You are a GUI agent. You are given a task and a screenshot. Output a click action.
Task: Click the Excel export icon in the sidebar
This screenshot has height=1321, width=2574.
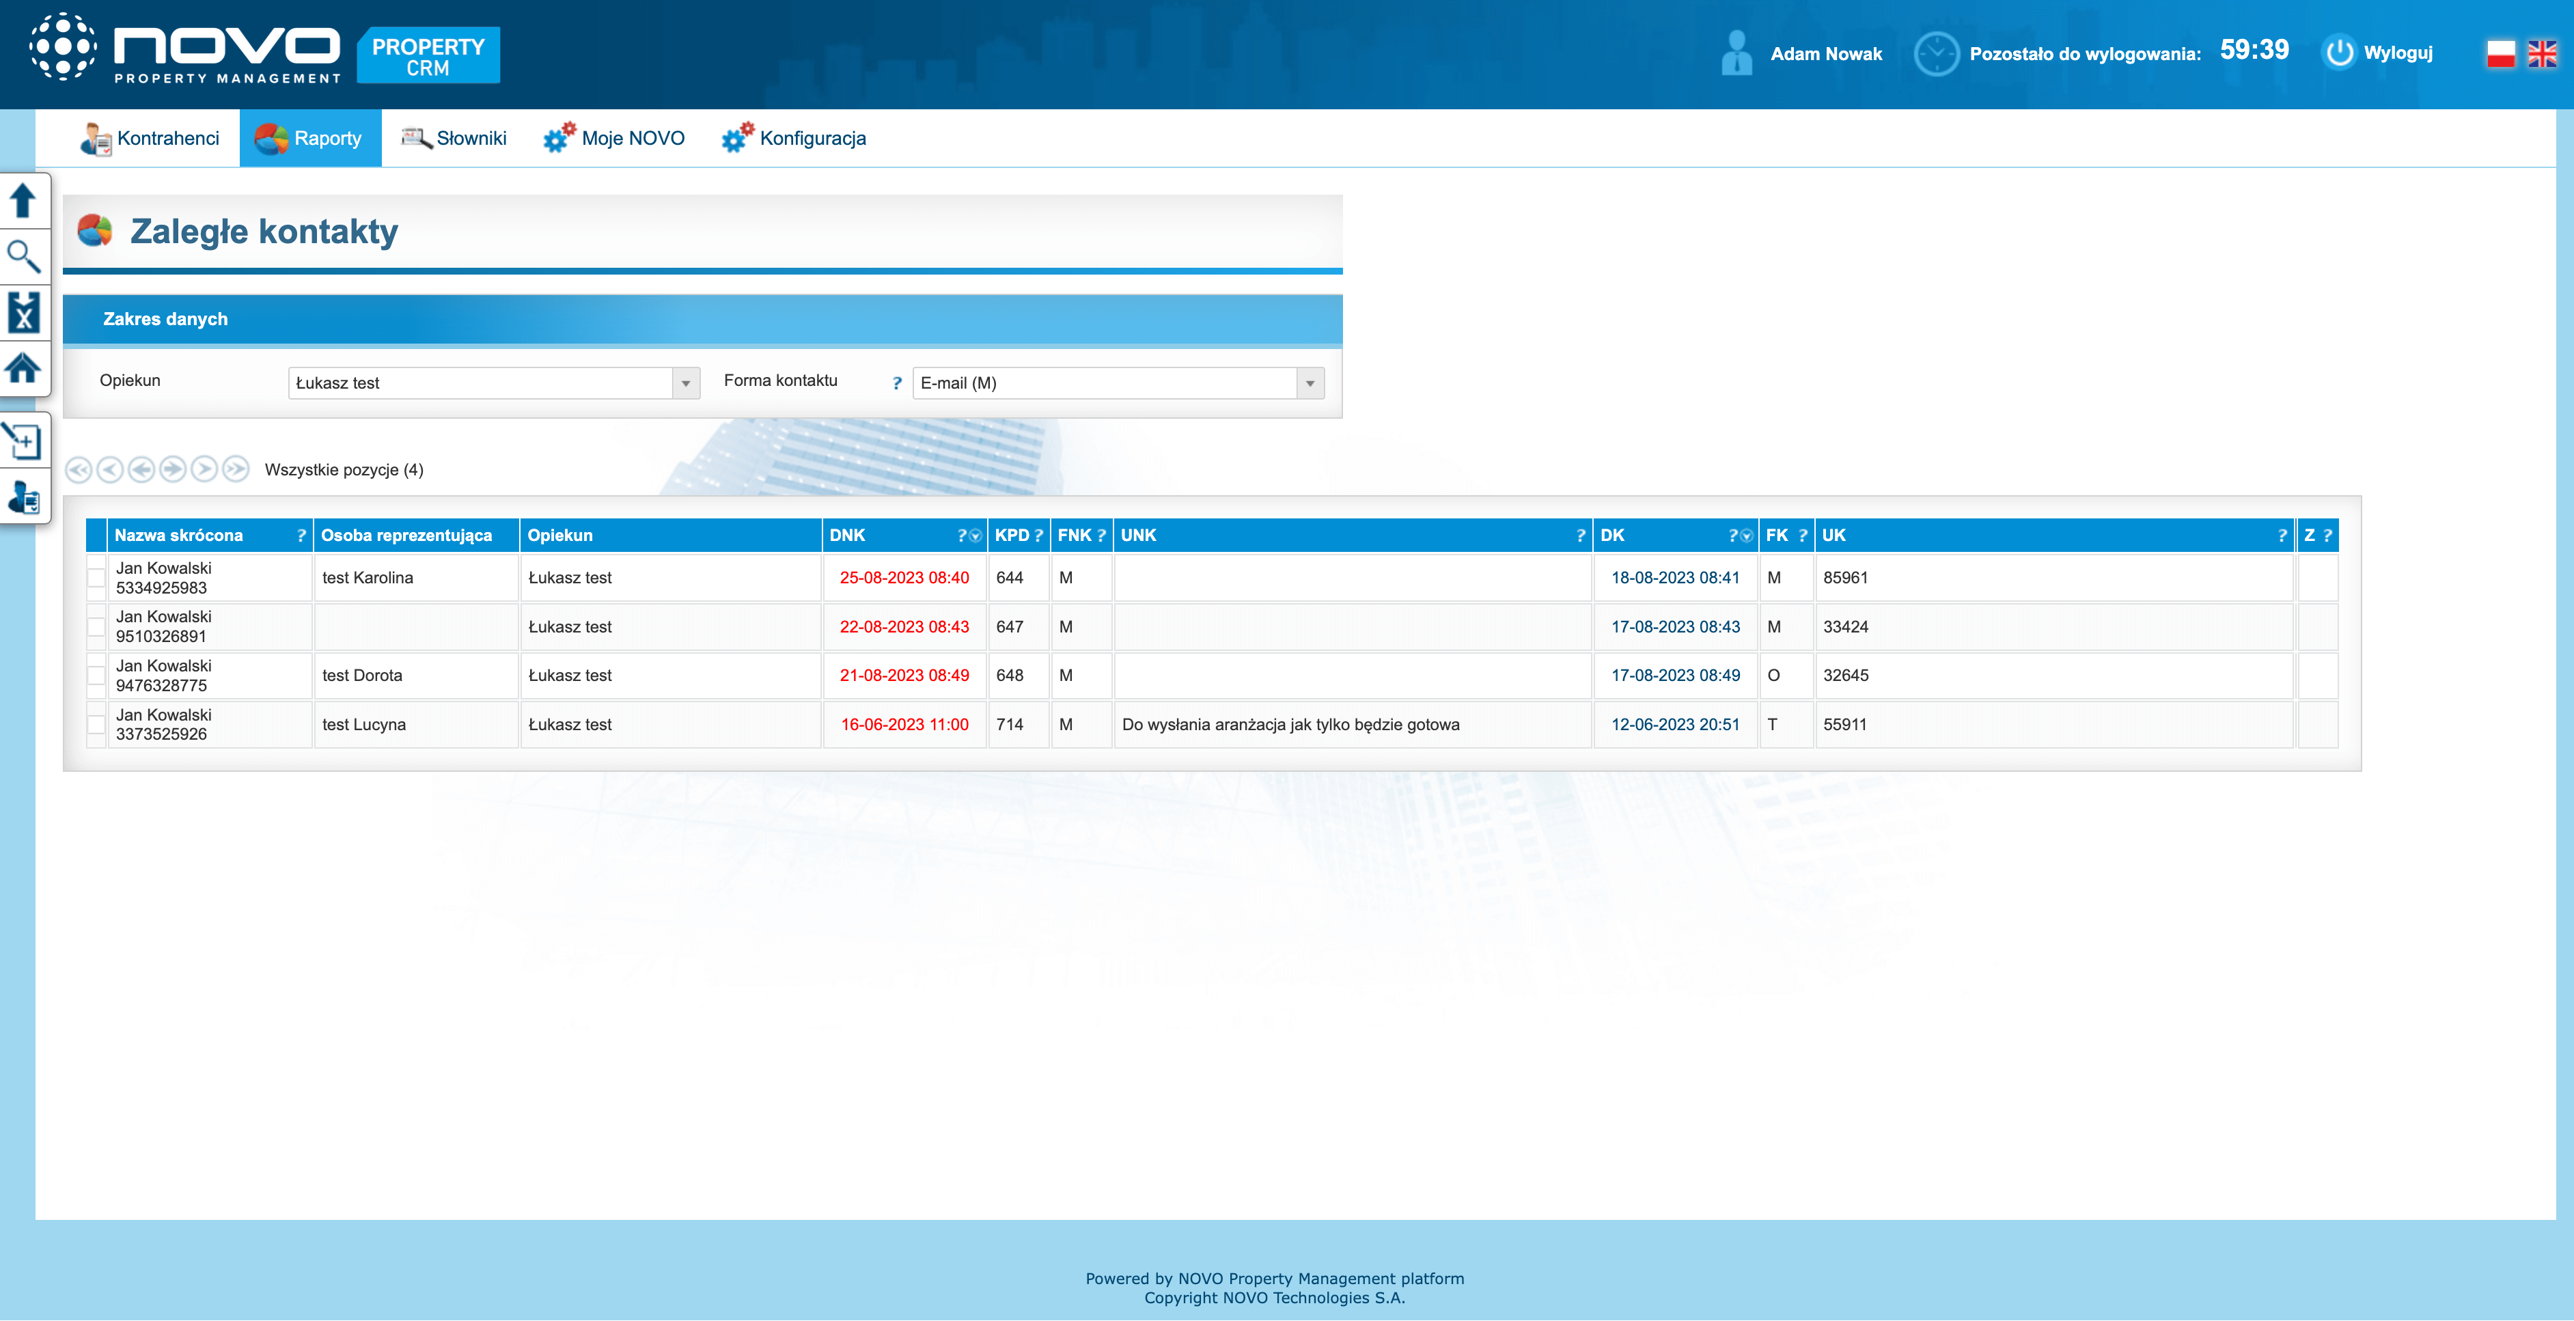[x=23, y=313]
